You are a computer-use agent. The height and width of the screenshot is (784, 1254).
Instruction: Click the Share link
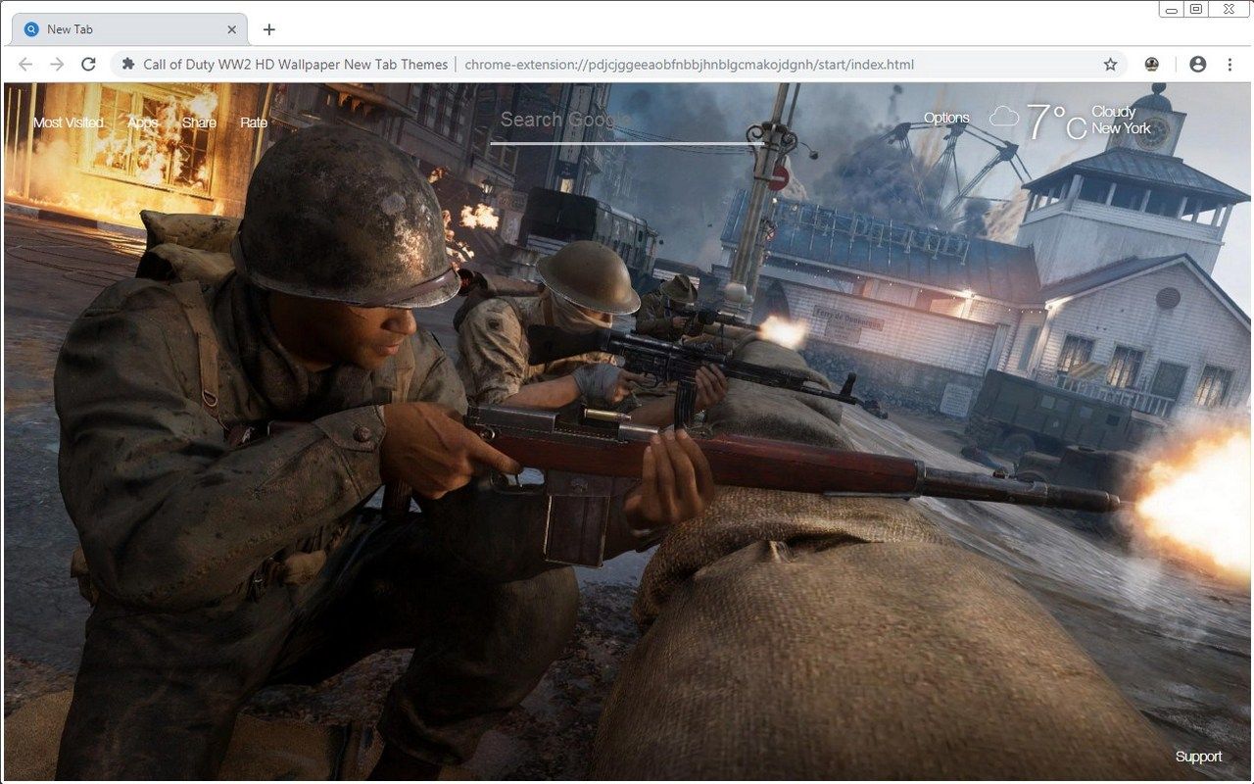pyautogui.click(x=198, y=122)
